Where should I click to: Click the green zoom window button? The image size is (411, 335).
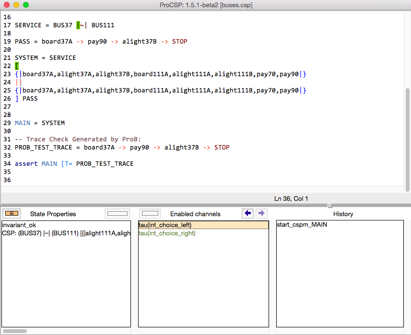pos(25,5)
